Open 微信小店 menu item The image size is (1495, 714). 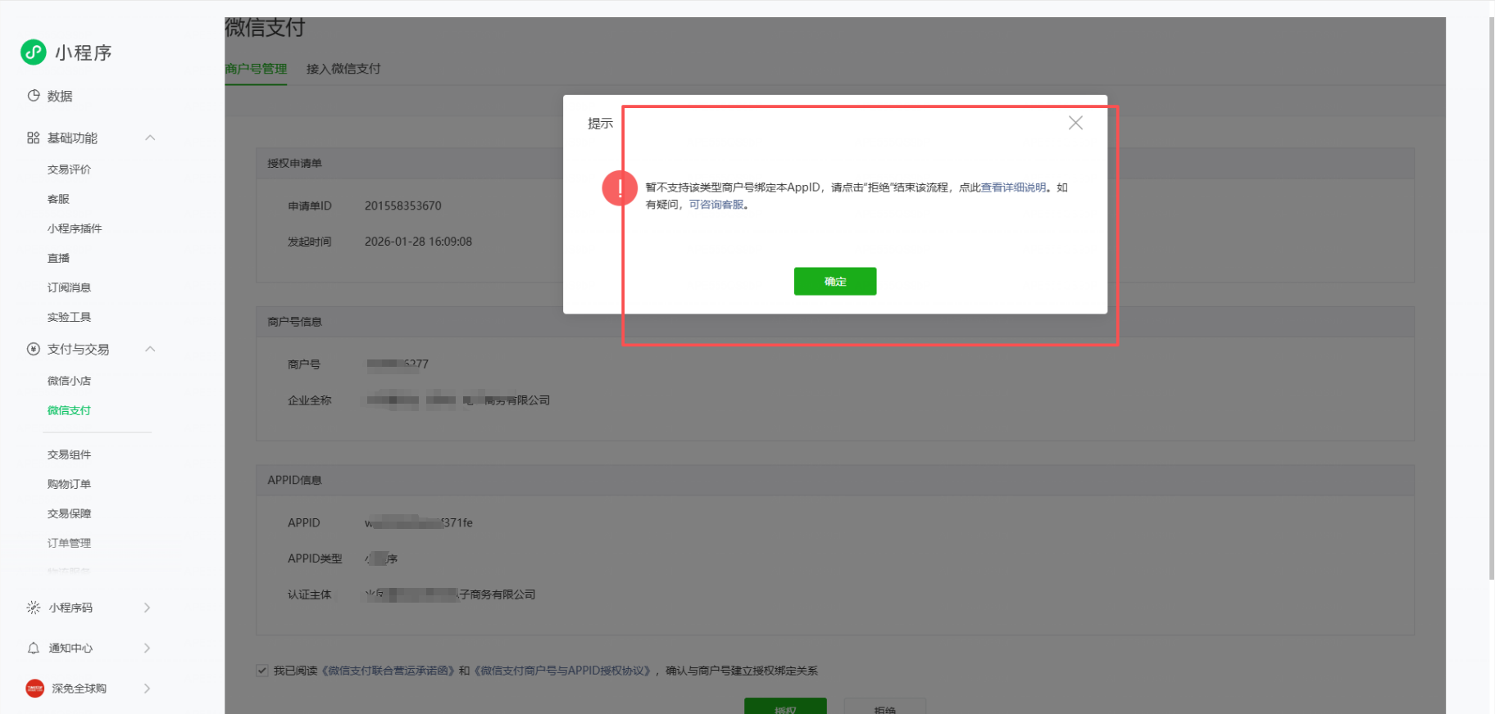[x=69, y=381]
